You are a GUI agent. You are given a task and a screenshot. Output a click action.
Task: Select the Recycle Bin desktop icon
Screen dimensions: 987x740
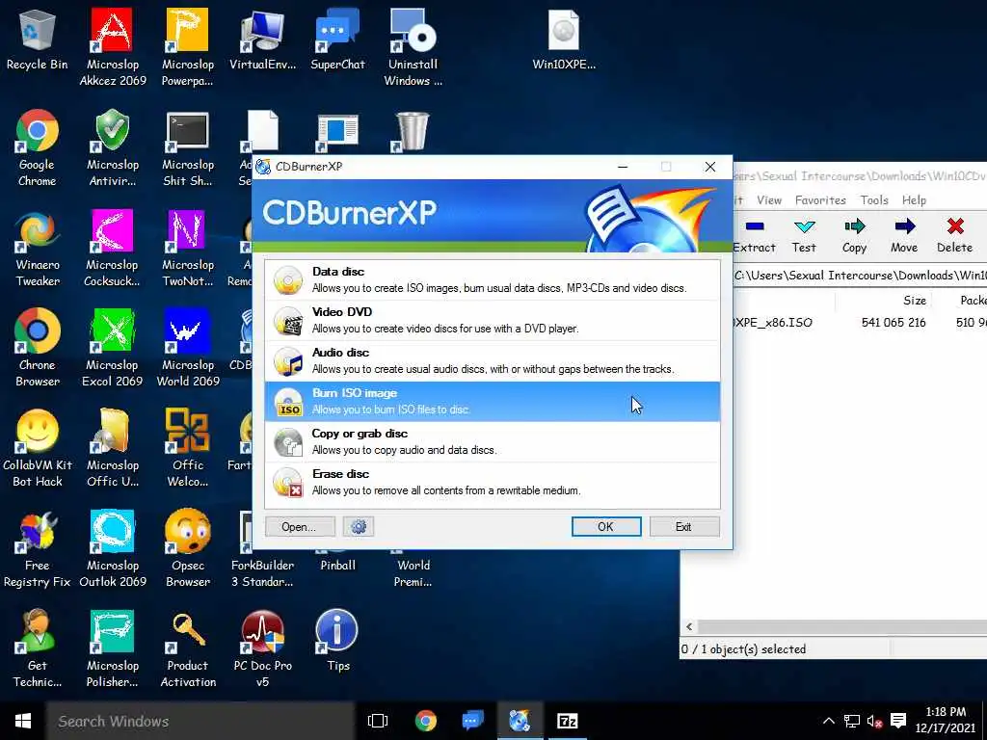[38, 40]
